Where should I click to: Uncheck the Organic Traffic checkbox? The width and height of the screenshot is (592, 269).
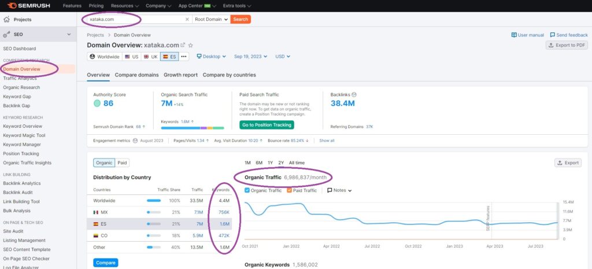tap(247, 190)
